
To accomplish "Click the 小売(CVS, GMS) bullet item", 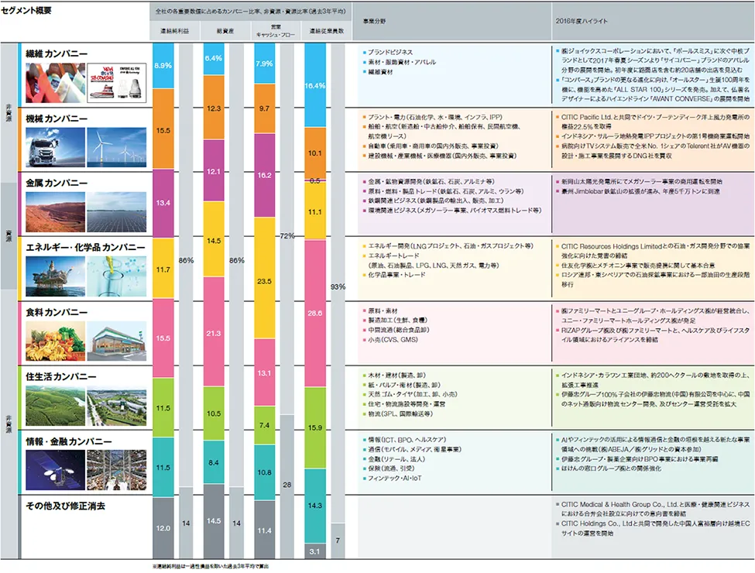I will tap(390, 339).
